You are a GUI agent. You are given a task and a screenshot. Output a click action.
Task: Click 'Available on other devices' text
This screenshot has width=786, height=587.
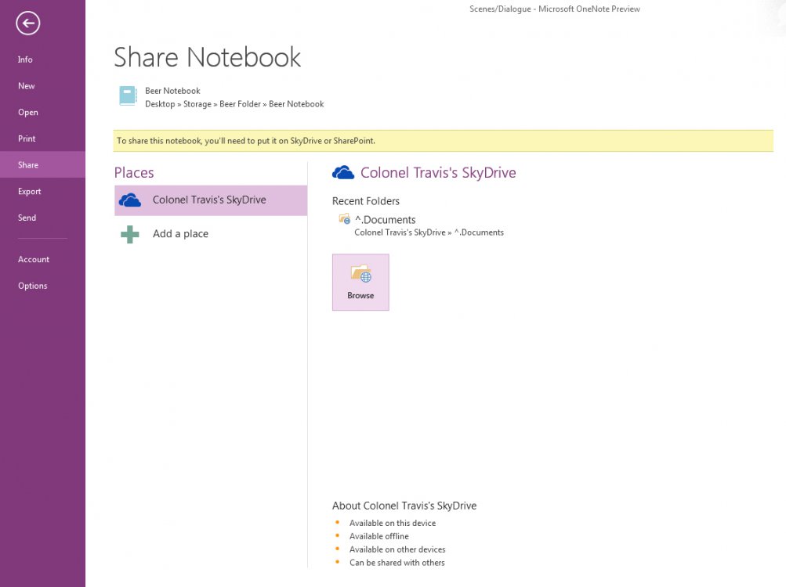click(x=397, y=549)
